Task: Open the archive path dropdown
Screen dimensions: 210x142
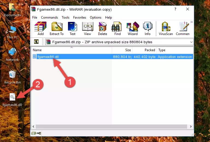Action: coord(191,42)
